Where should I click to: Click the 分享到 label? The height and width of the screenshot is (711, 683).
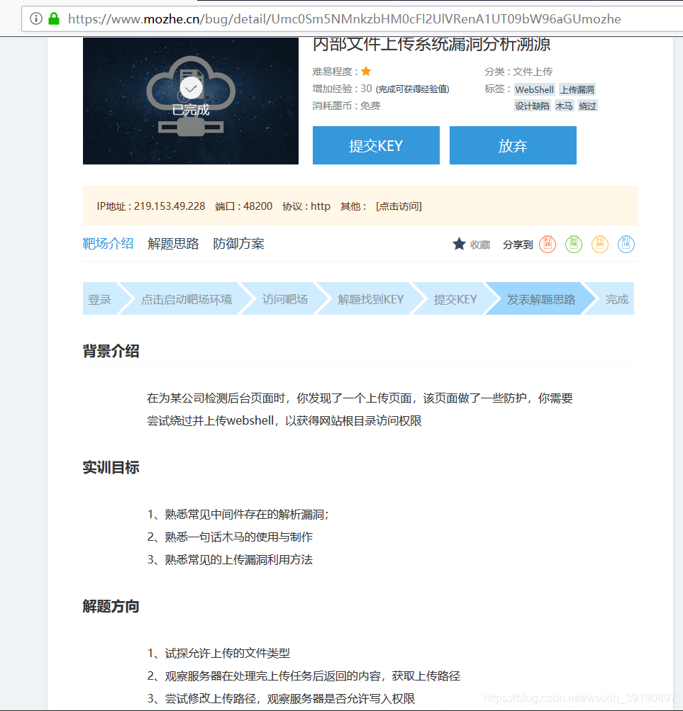[x=518, y=245]
